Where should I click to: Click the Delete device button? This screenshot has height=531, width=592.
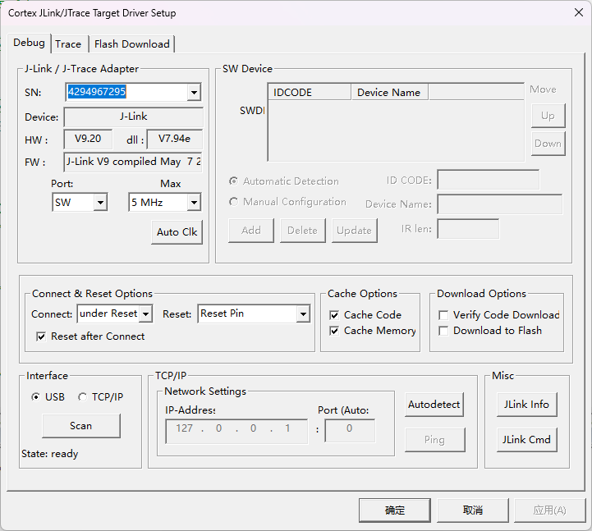click(302, 231)
